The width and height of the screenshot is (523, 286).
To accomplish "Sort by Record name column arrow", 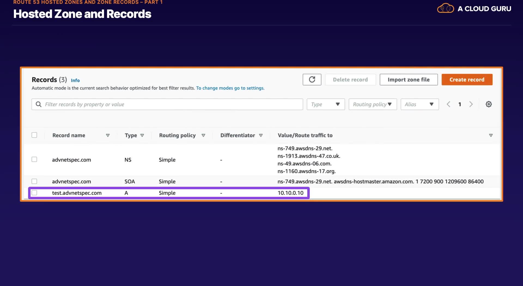I will tap(108, 135).
